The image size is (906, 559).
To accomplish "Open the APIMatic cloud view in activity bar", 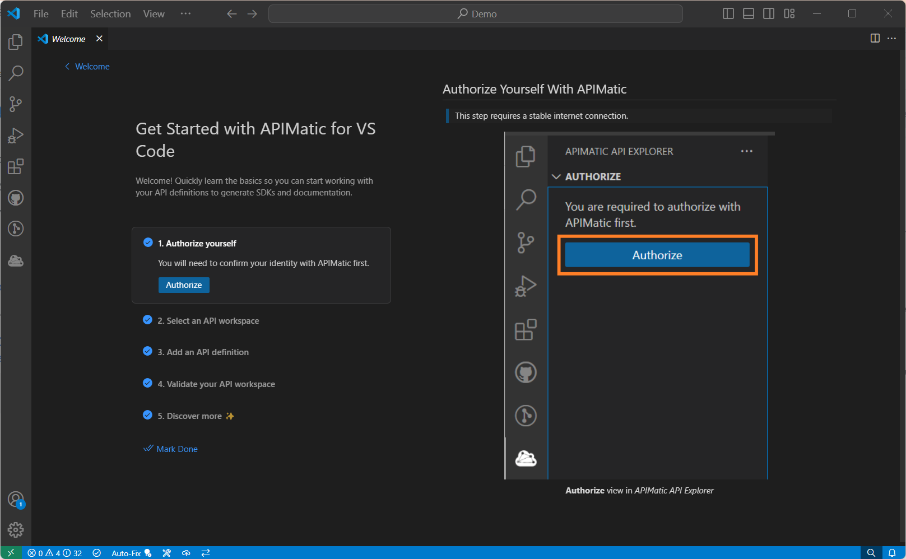I will (16, 260).
